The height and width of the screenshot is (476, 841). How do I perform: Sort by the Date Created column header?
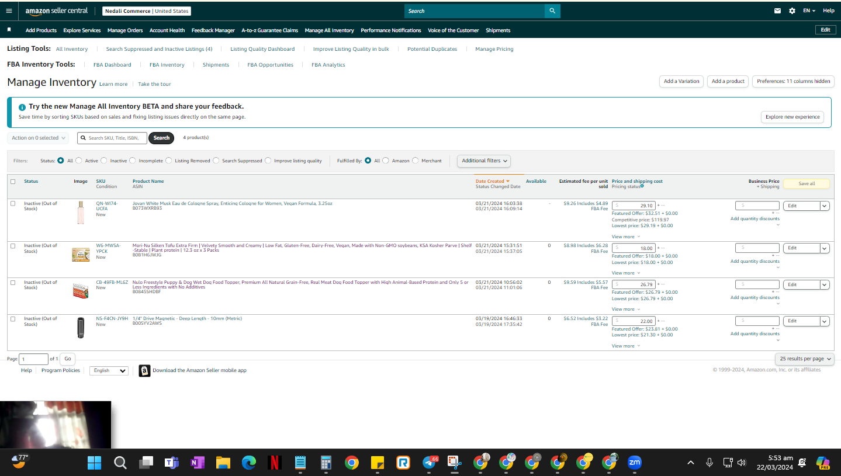point(492,181)
